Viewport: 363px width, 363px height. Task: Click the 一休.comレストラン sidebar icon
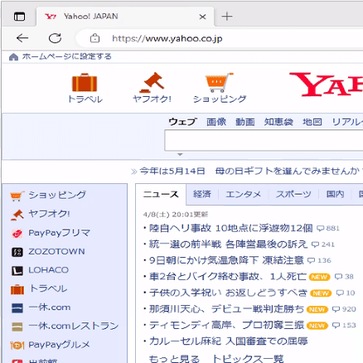click(x=17, y=327)
